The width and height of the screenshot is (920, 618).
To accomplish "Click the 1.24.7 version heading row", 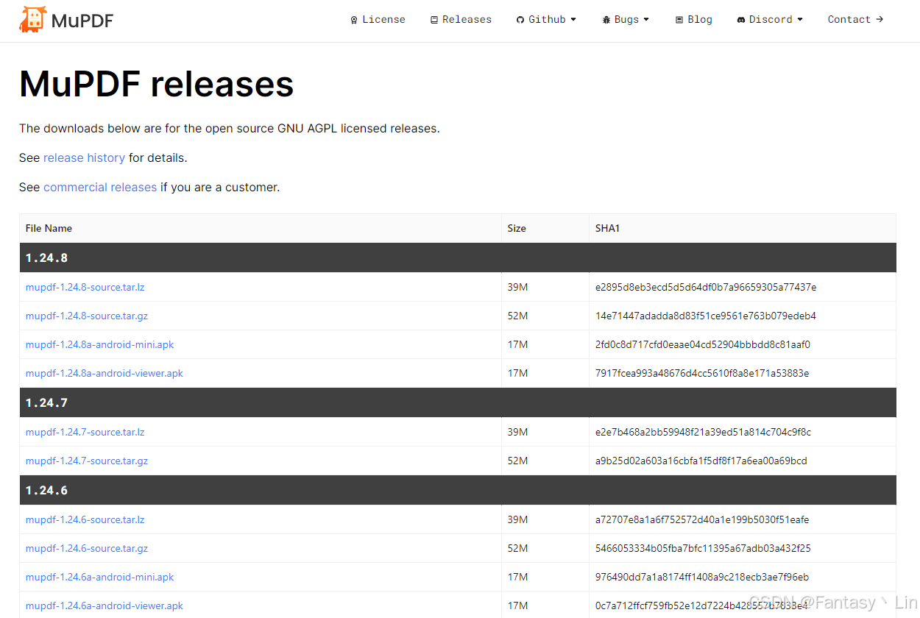I will pos(458,402).
